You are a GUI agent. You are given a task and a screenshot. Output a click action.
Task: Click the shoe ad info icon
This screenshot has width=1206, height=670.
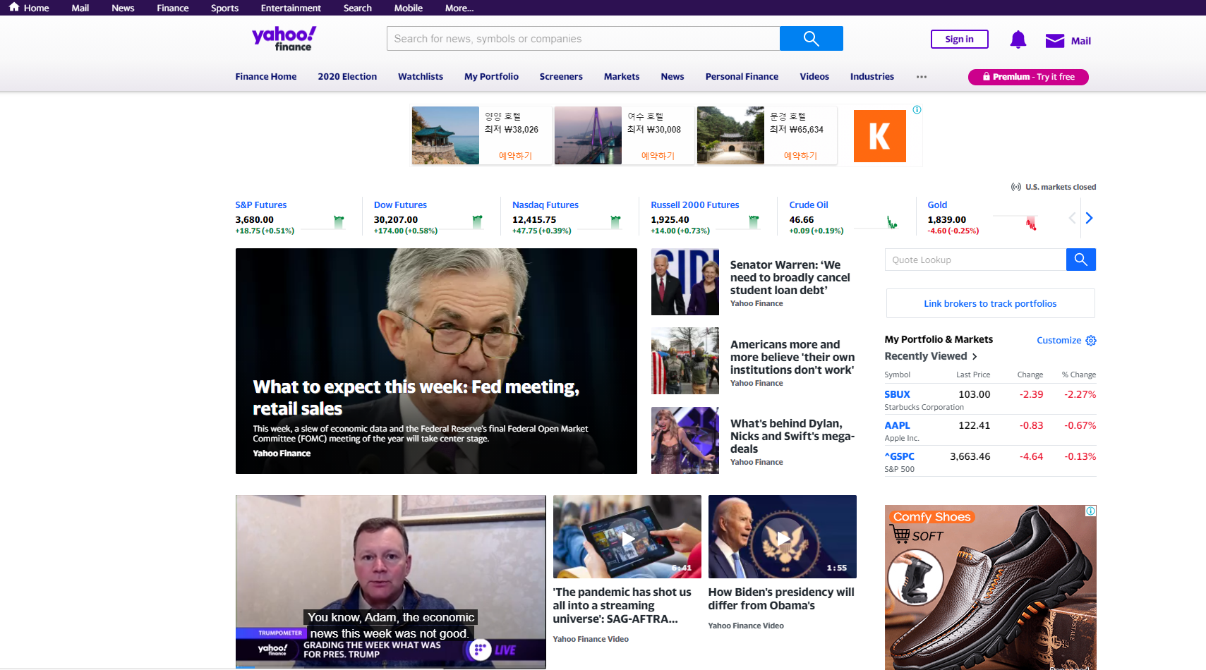[x=1090, y=511]
